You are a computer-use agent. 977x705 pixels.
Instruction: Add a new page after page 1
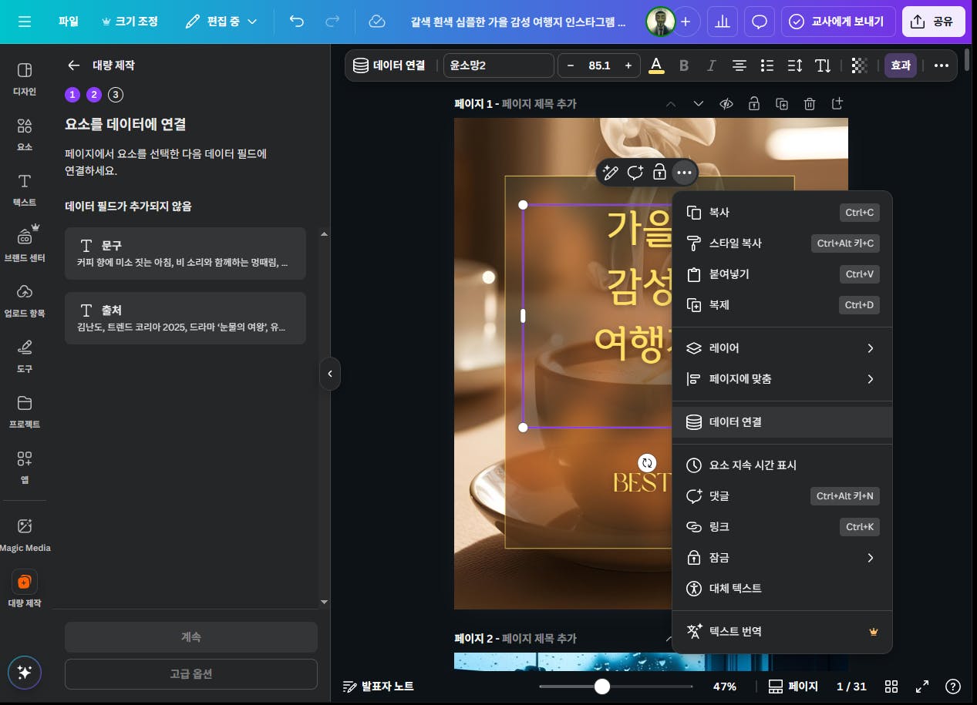(837, 103)
